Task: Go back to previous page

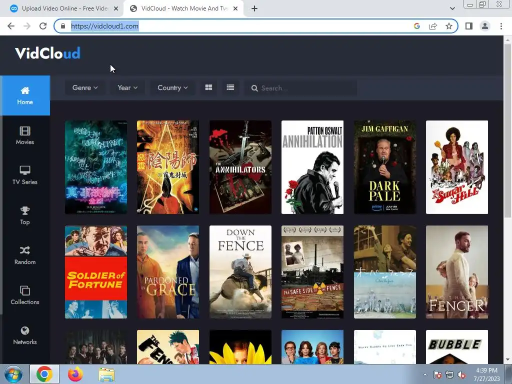Action: coord(11,26)
